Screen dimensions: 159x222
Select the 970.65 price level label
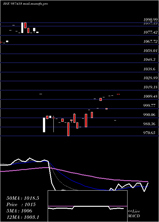(149, 133)
